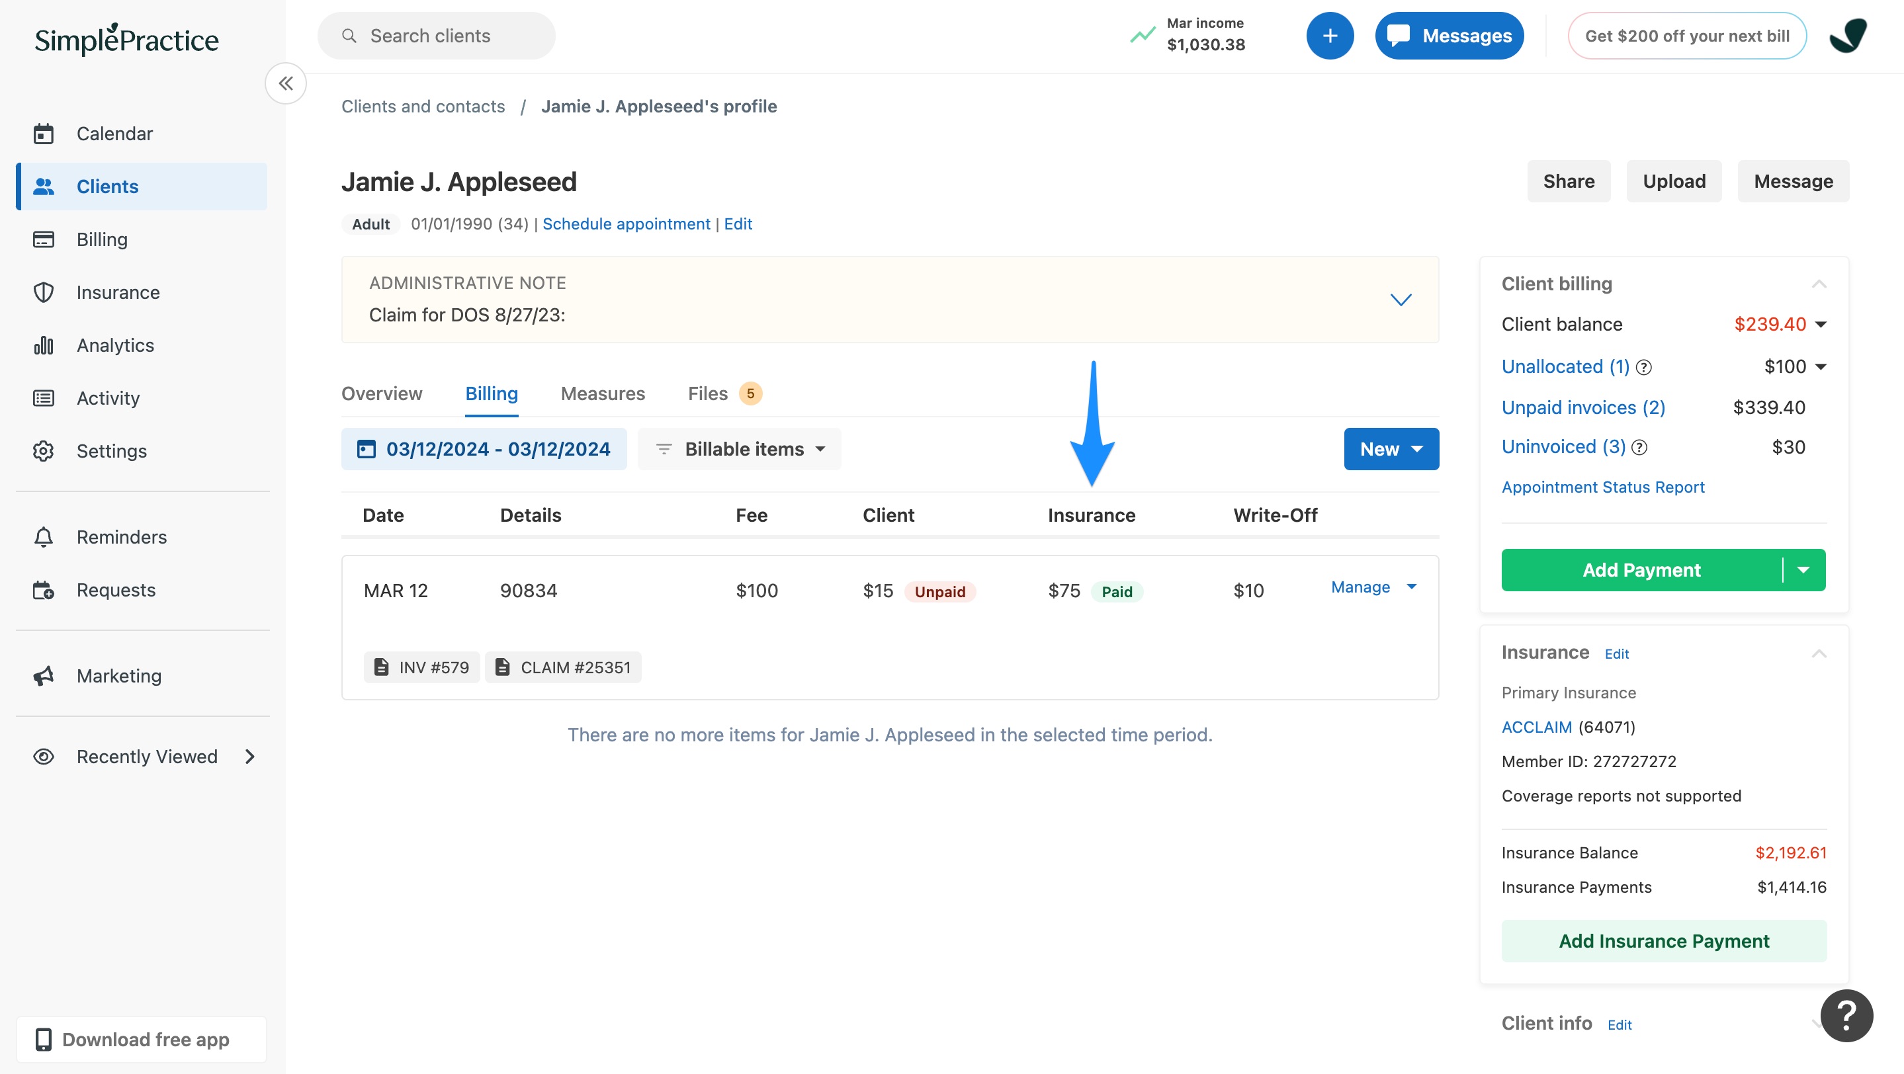Open Unpaid invoices (2) link
The image size is (1904, 1074).
[1583, 408]
